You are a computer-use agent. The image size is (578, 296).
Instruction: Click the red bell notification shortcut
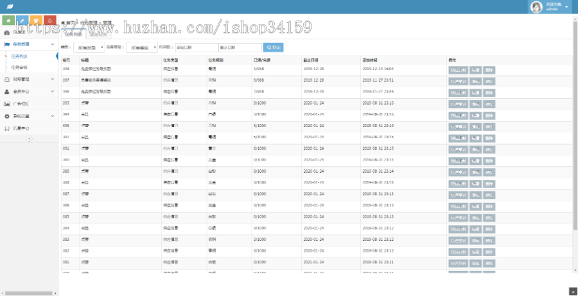(49, 20)
